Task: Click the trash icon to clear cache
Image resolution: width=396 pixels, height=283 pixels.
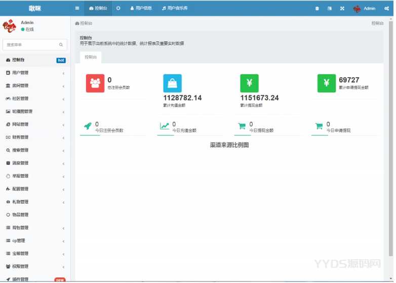Action: click(317, 9)
